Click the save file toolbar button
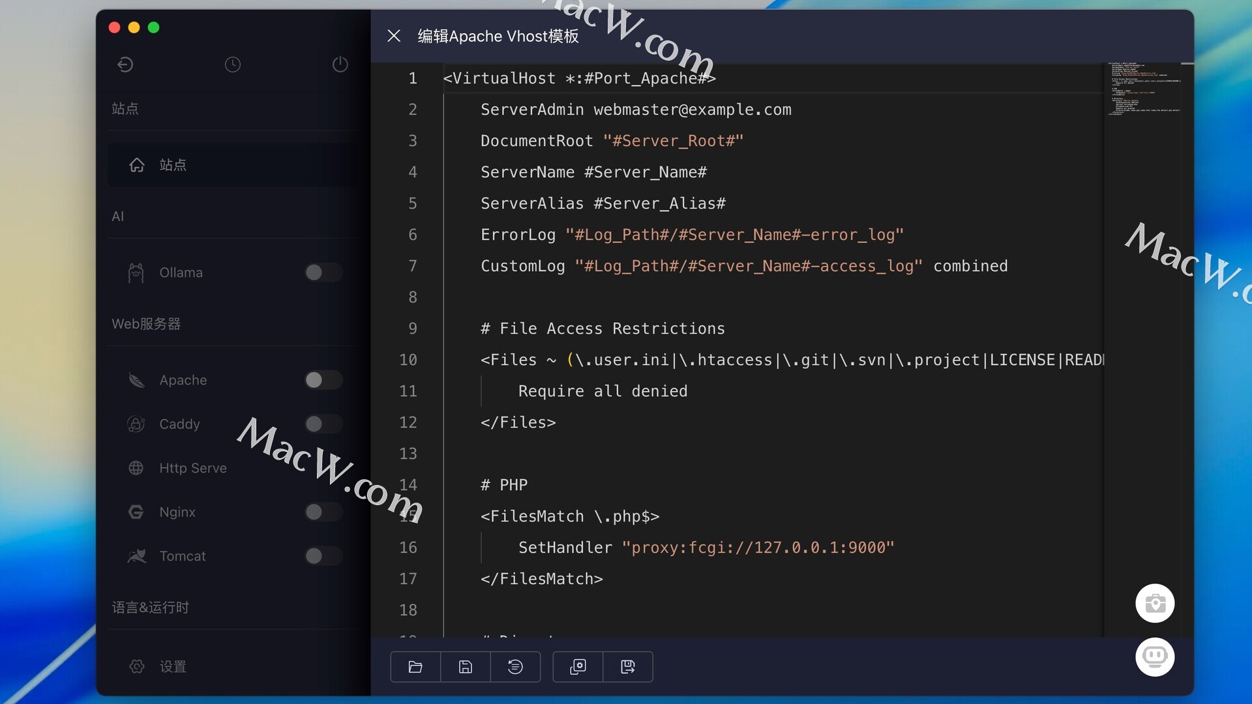This screenshot has width=1252, height=704. point(466,667)
